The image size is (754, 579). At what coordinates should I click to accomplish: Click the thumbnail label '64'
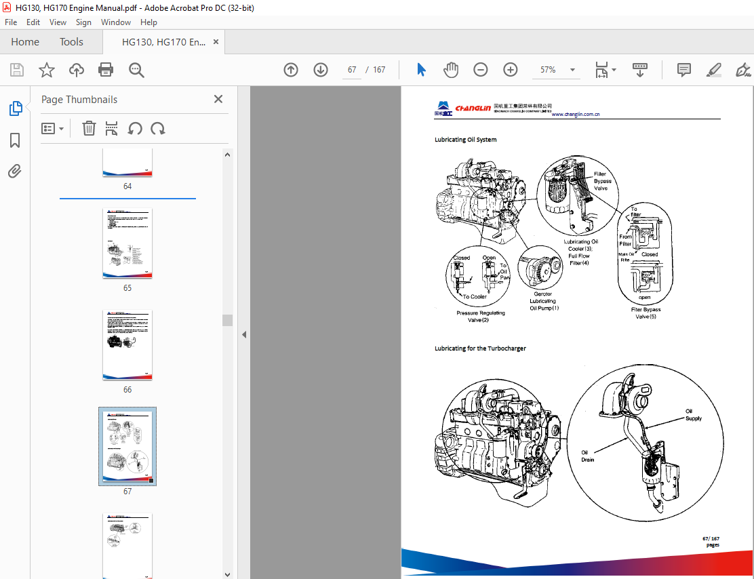tap(127, 186)
